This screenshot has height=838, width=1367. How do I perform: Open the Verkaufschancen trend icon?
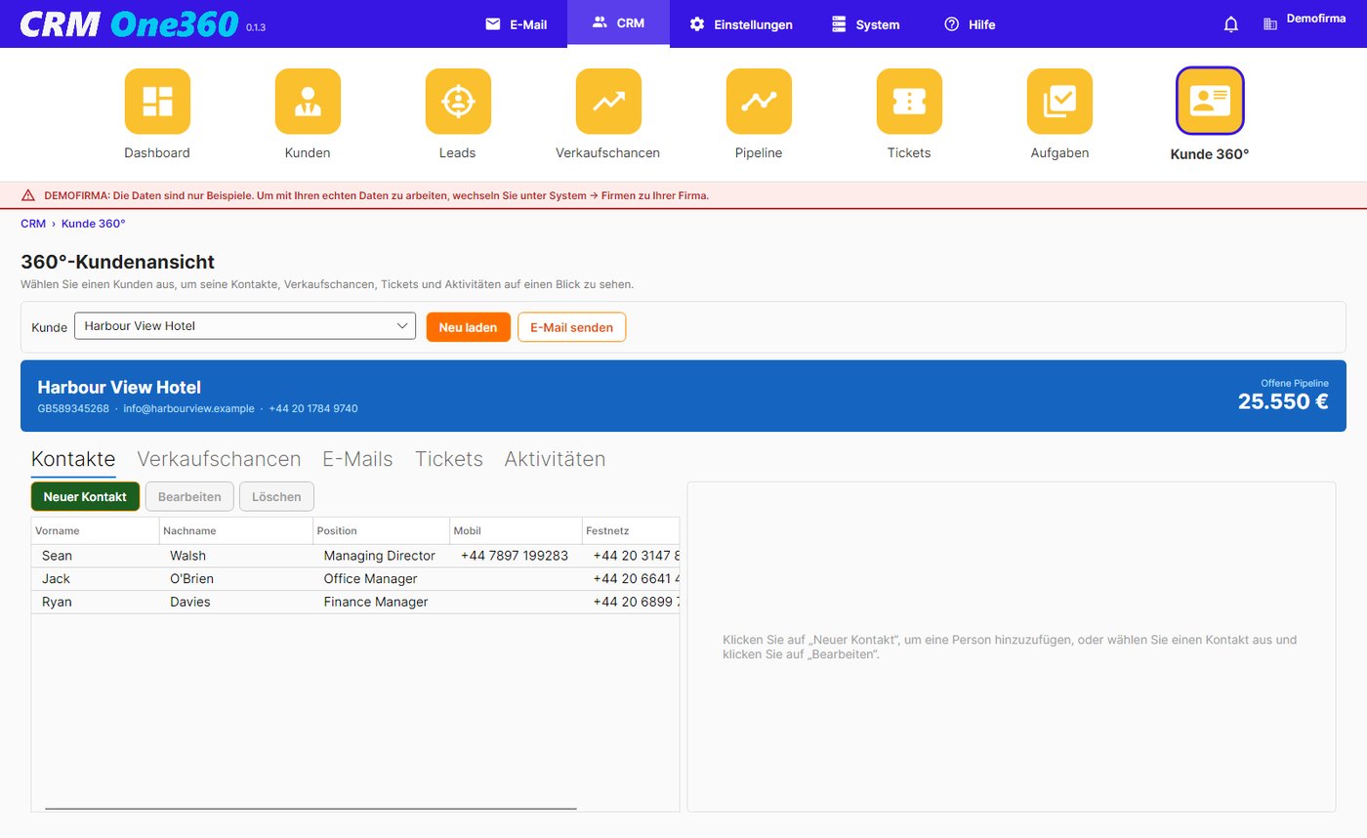pos(608,102)
